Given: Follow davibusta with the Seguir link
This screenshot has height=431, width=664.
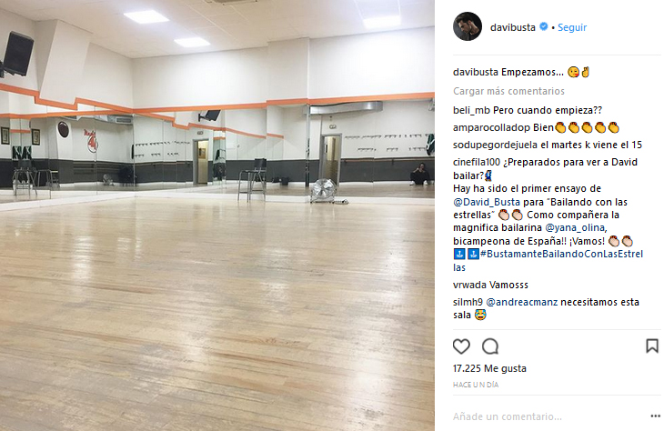Looking at the screenshot, I should pyautogui.click(x=572, y=27).
